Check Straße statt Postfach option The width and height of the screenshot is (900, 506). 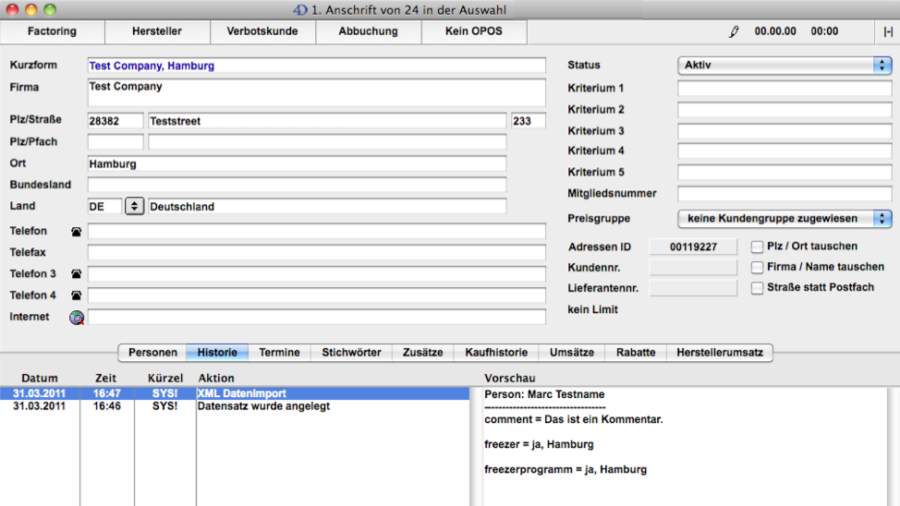click(x=758, y=288)
